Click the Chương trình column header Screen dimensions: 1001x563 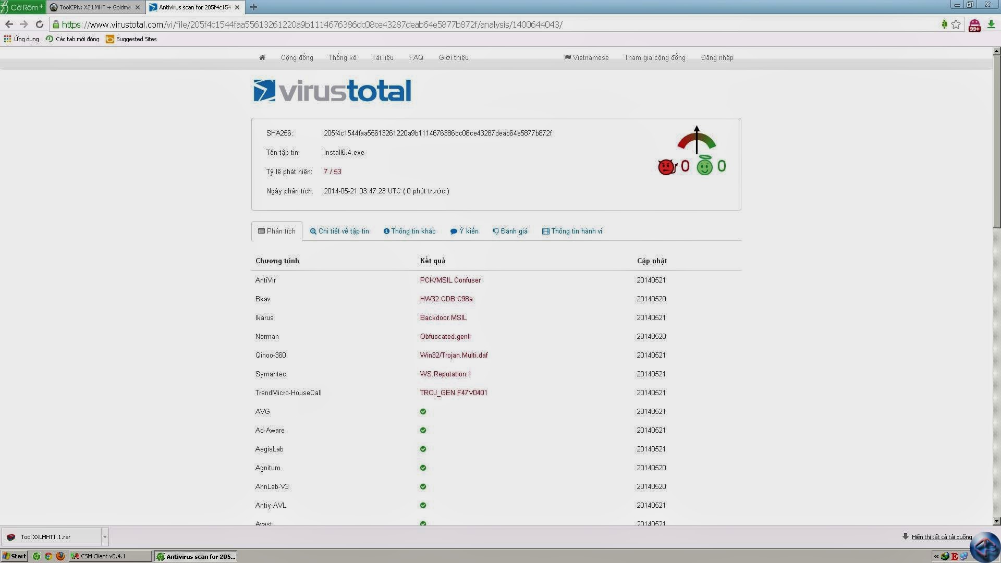click(277, 261)
